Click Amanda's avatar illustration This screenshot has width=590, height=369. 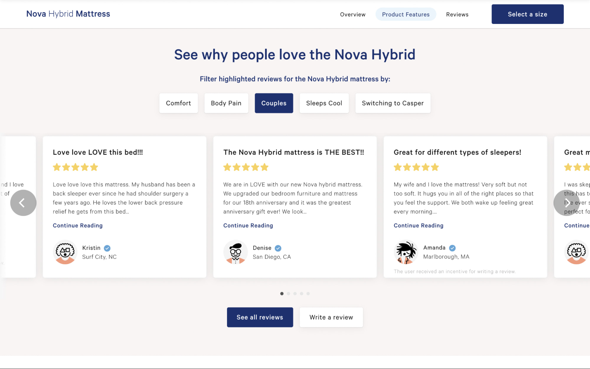point(406,252)
